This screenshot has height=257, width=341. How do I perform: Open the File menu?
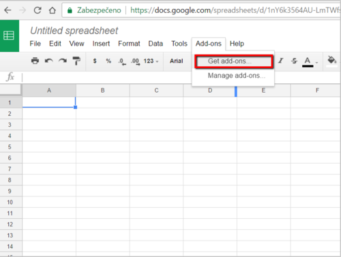coord(35,44)
